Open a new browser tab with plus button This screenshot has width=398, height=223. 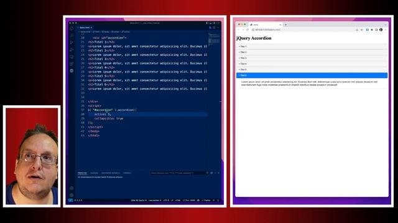coord(285,25)
